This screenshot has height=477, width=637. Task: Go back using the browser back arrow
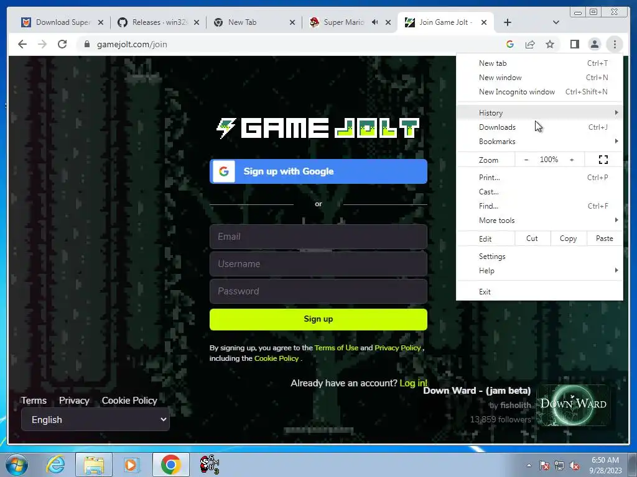coord(22,44)
